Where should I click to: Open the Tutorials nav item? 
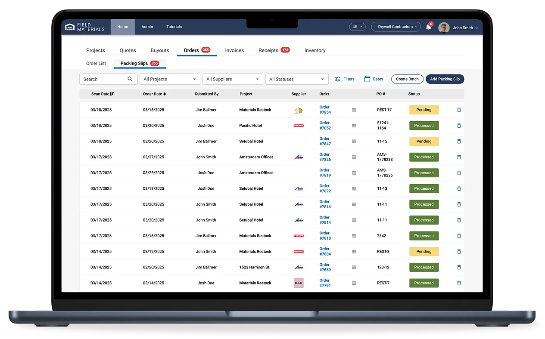click(174, 27)
